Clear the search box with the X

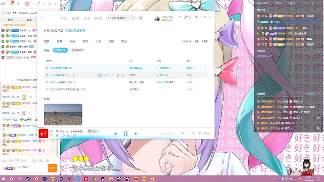click(133, 18)
